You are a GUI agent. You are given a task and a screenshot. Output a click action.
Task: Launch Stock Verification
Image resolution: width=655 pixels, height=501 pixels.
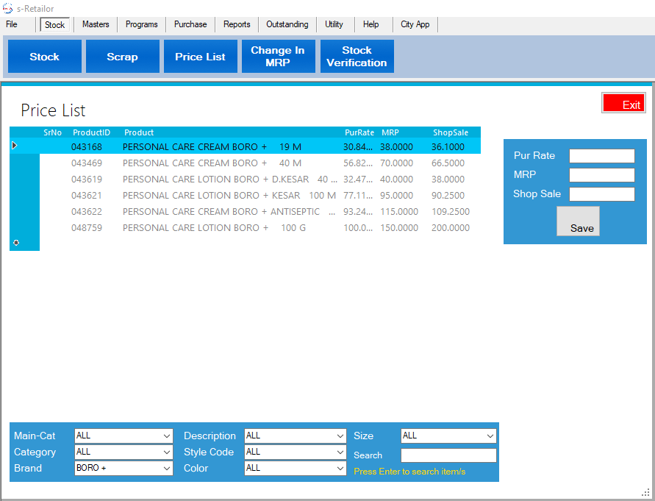[x=357, y=57]
